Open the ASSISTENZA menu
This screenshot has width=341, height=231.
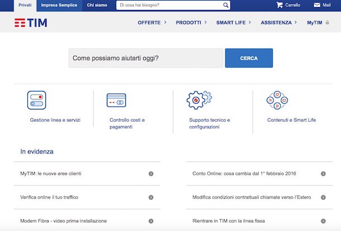(x=276, y=22)
